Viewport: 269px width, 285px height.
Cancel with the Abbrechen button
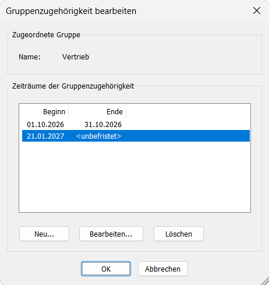click(163, 269)
